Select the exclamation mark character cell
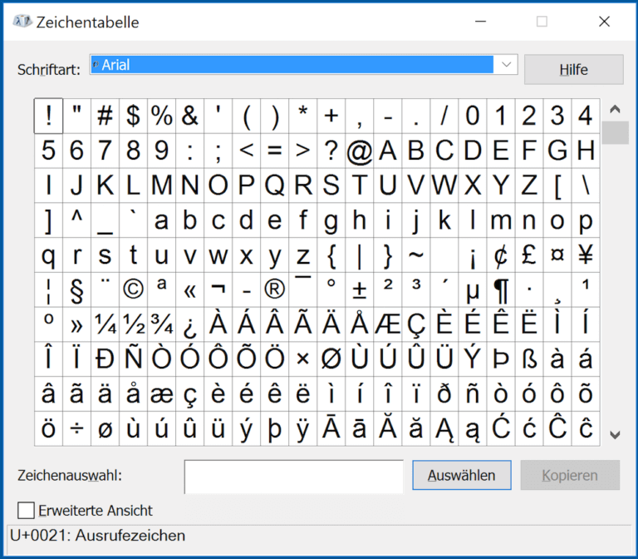 tap(48, 116)
